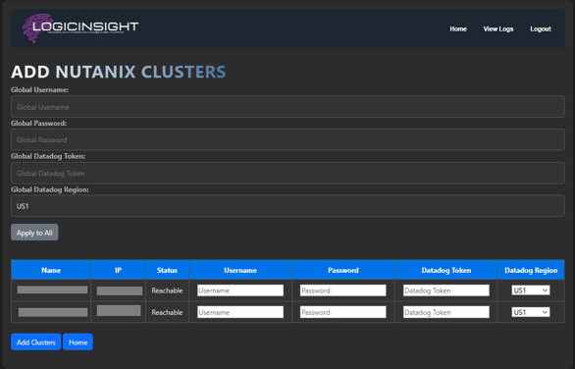Click the Global Datadog Token label

click(x=48, y=156)
